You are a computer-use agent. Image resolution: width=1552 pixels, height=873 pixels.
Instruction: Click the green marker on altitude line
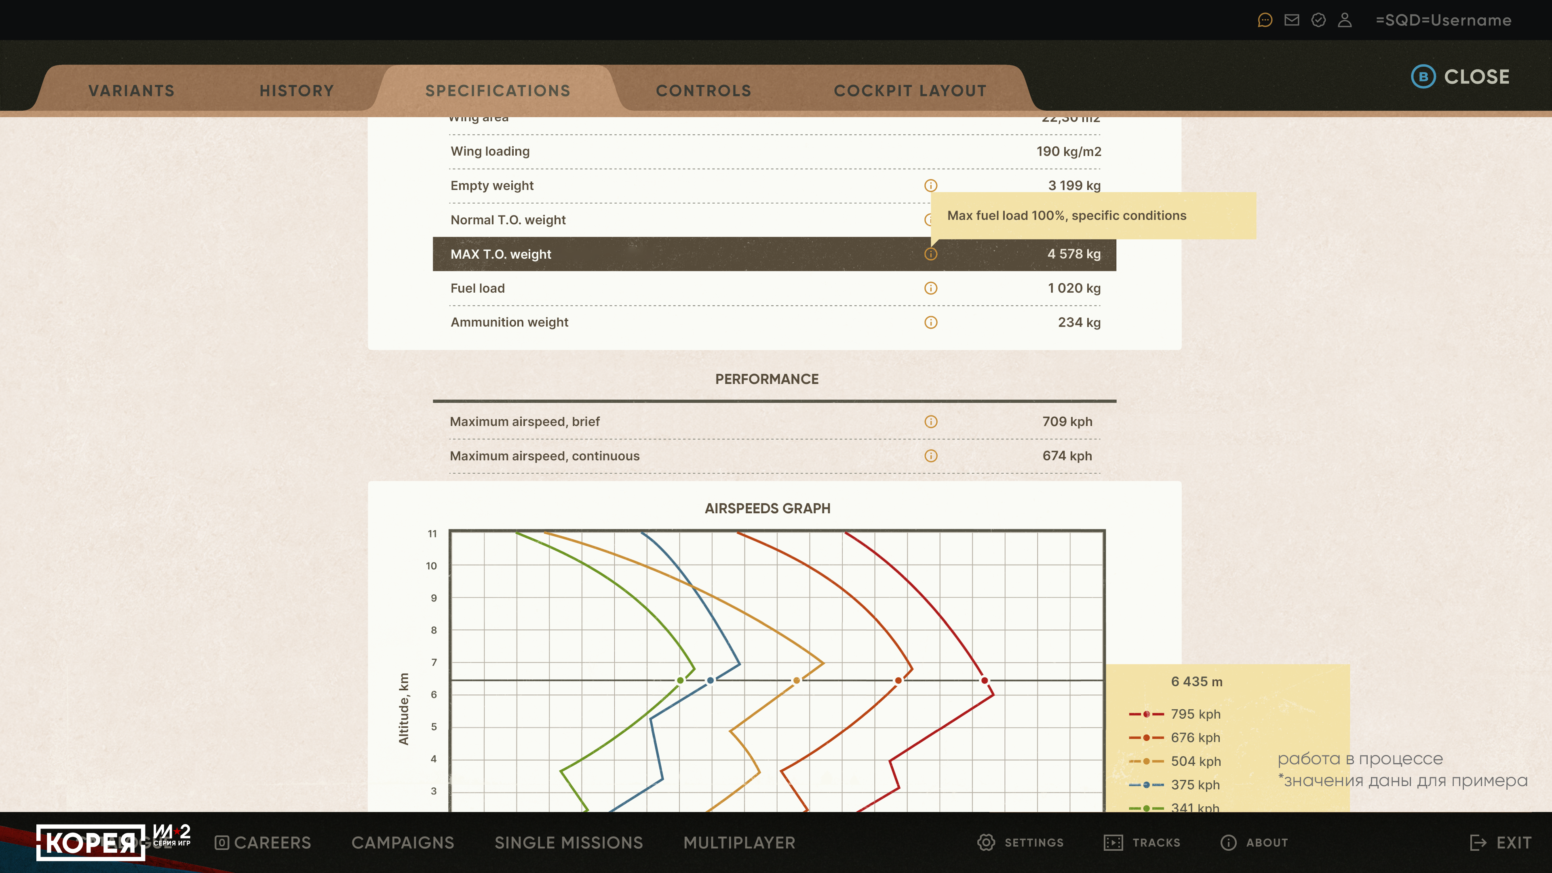(x=680, y=680)
